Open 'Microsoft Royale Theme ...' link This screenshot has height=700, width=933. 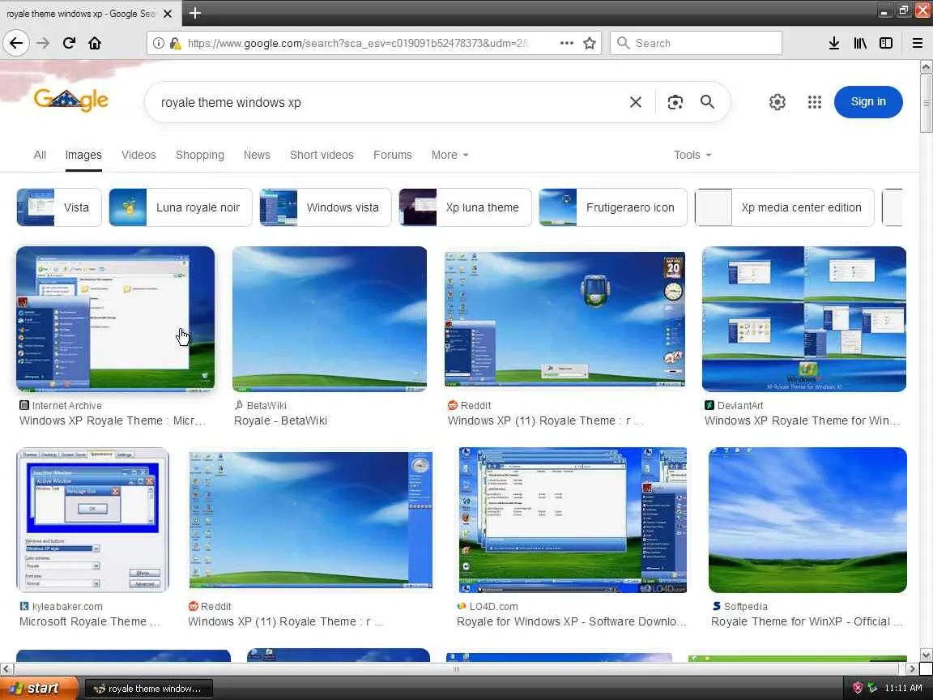pyautogui.click(x=90, y=622)
